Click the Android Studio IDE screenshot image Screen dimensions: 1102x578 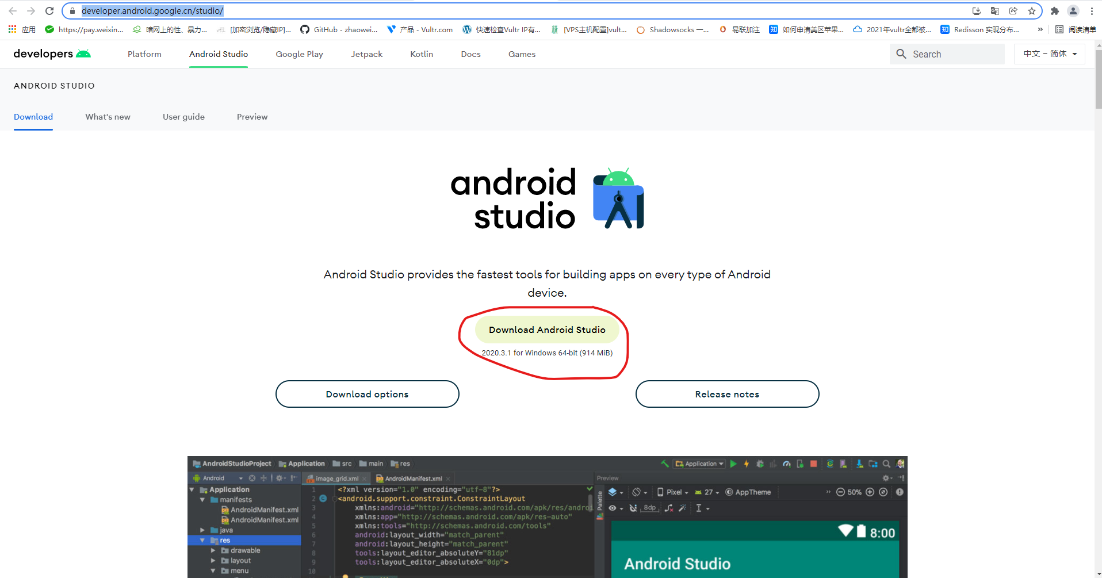(547, 516)
